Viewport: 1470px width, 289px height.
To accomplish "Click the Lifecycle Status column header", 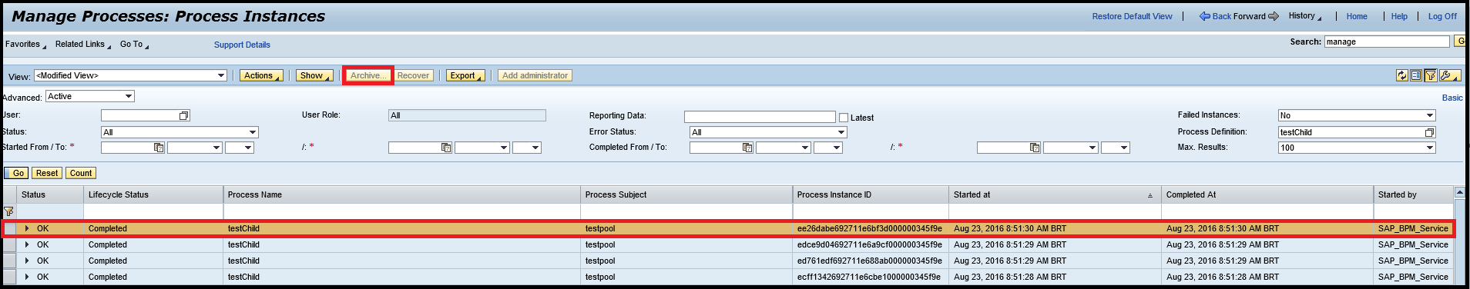I will tap(153, 194).
